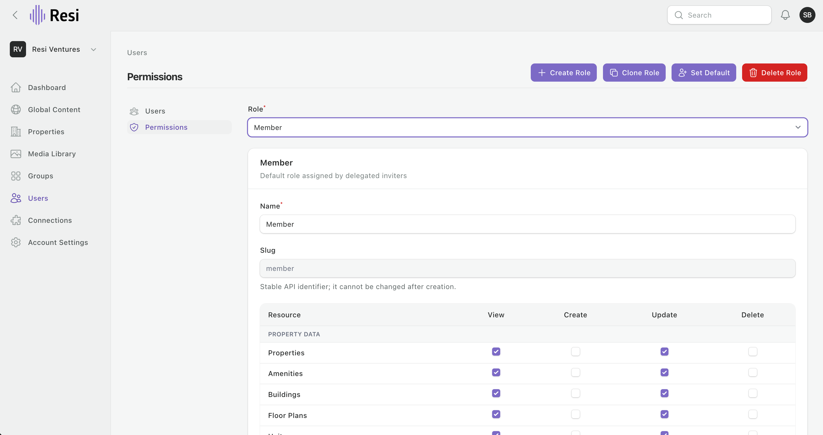
Task: Open the Role dropdown showing Member
Action: (x=527, y=127)
